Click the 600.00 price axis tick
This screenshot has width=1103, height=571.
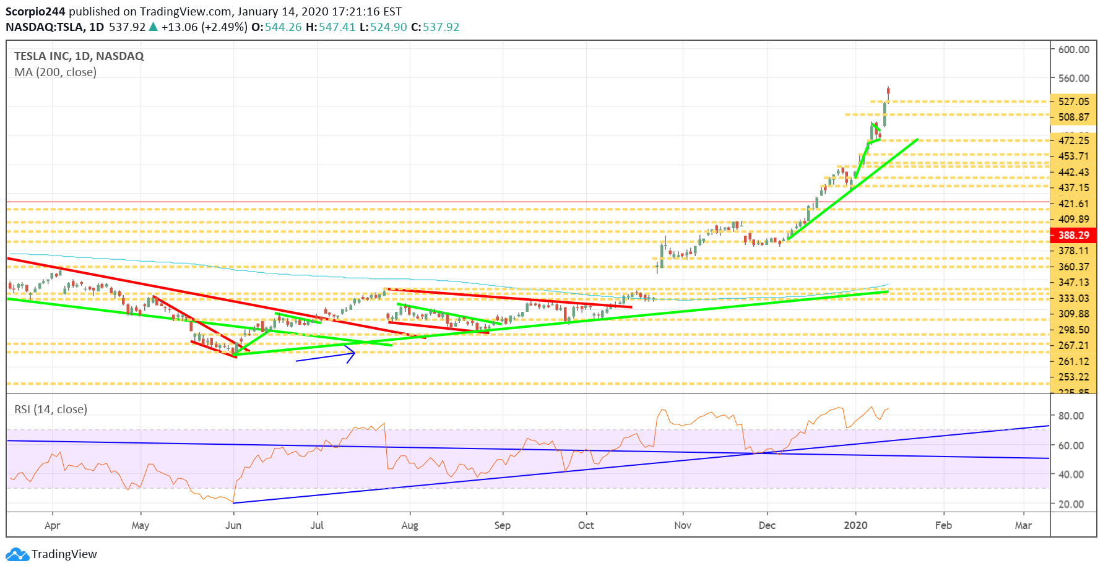coord(1073,49)
